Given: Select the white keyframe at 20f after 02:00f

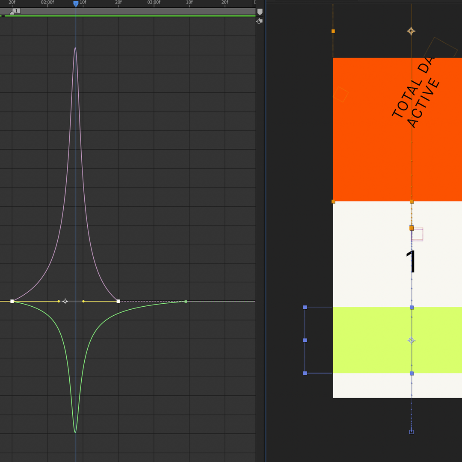Looking at the screenshot, I should click(x=118, y=301).
